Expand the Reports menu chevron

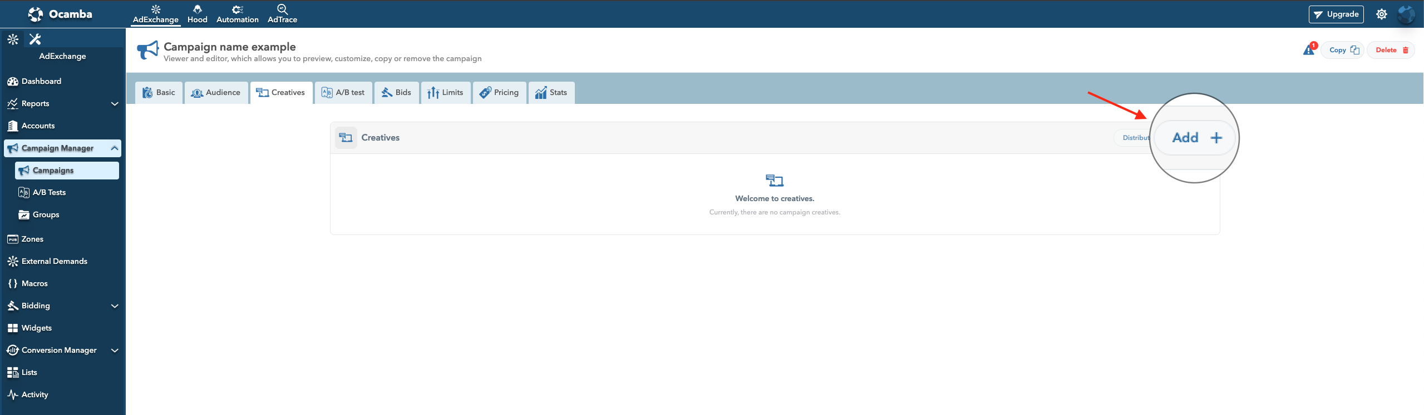point(115,104)
